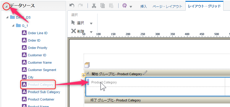Click the Paste clipboard icon
Screen dimensions: 230x107
click(x=111, y=6)
